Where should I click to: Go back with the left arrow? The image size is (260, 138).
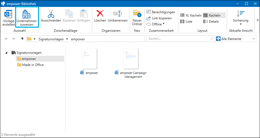click(x=6, y=39)
